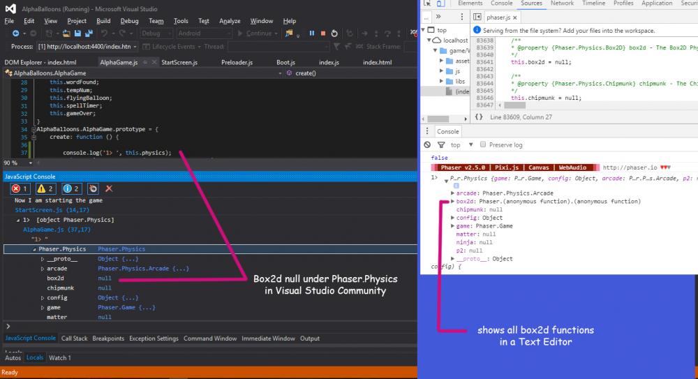Click the Undo arrow in the toolbar

click(104, 34)
